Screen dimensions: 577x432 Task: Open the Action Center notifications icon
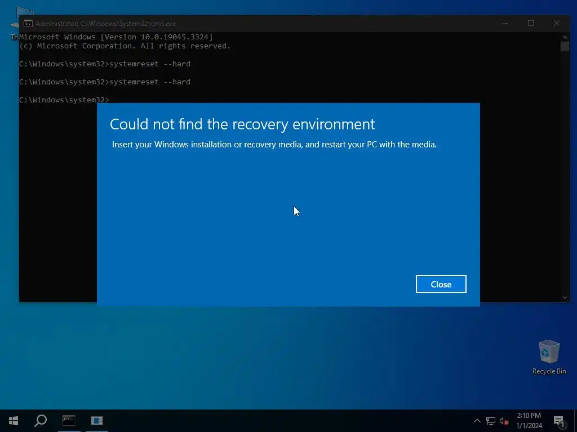click(x=558, y=421)
